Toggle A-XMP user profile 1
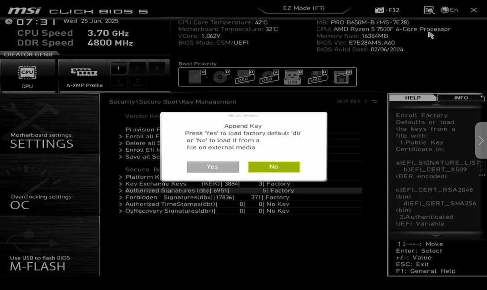This screenshot has height=290, width=487. [x=118, y=82]
